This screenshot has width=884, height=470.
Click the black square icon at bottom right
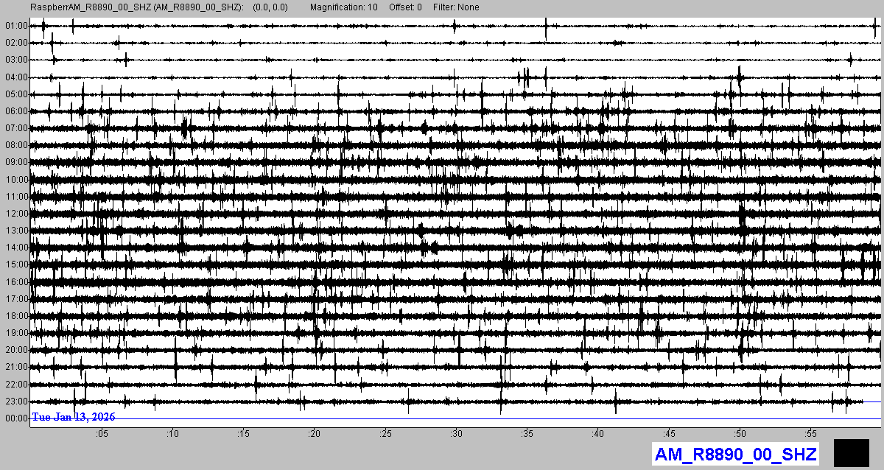851,452
